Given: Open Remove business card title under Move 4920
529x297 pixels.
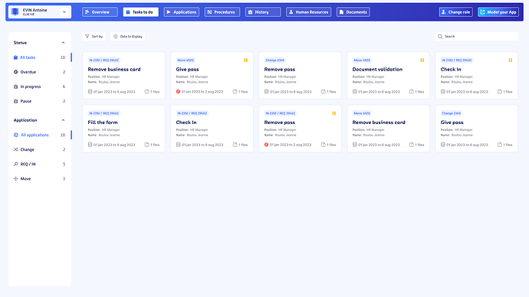Looking at the screenshot, I should [x=379, y=122].
